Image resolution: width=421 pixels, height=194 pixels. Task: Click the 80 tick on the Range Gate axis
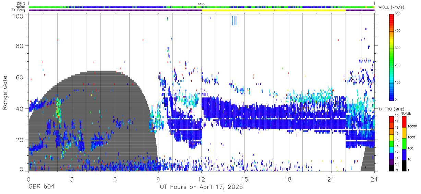[20, 46]
